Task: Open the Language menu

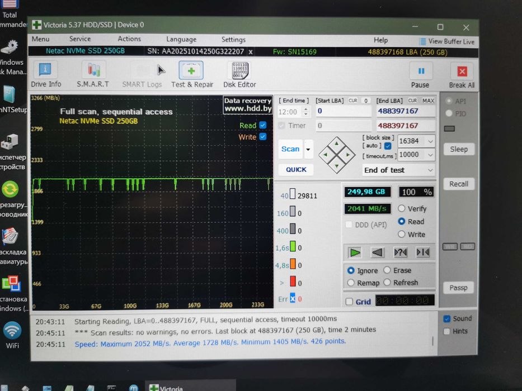Action: (181, 40)
